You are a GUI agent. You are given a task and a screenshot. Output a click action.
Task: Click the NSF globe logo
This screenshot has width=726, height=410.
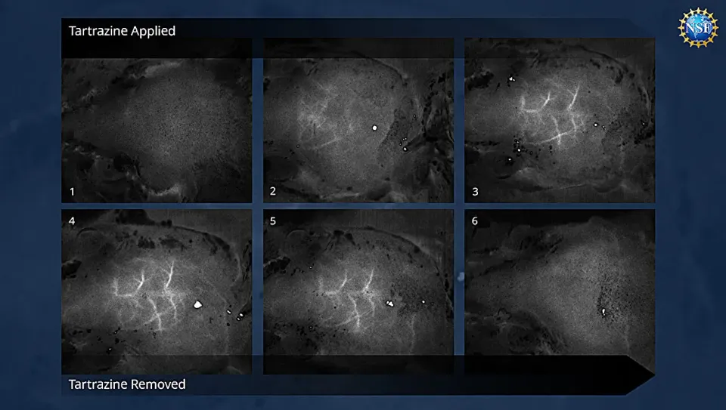click(x=698, y=28)
